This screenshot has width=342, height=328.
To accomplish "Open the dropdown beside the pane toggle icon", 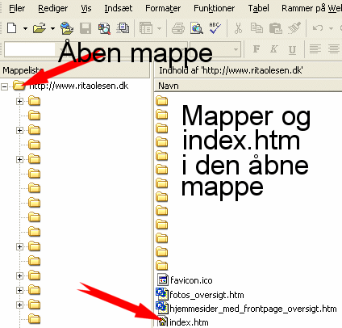I will tap(159, 28).
